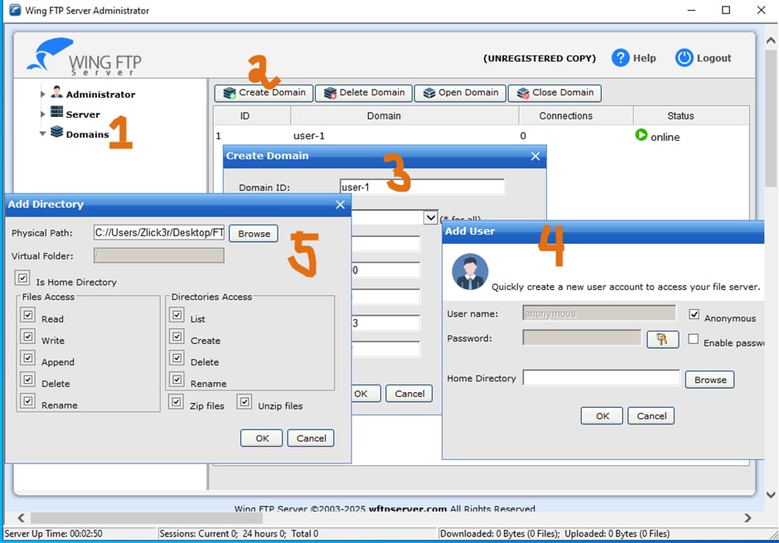Screen dimensions: 779x543
Task: Collapse the Domains tree node
Action: (43, 133)
